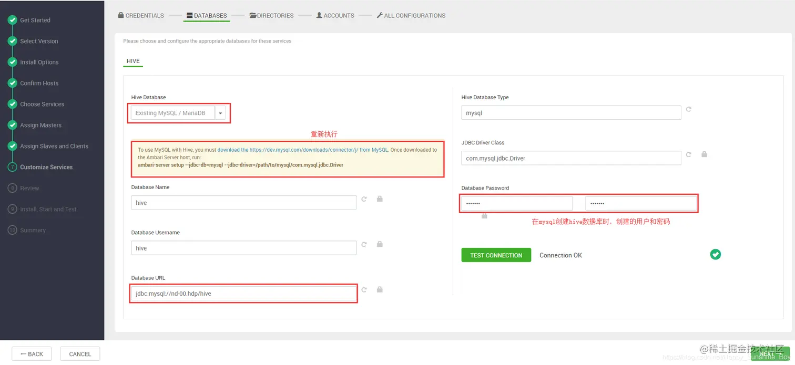This screenshot has height=365, width=795.
Task: Click the step 10 Summary circle
Action: [12, 230]
